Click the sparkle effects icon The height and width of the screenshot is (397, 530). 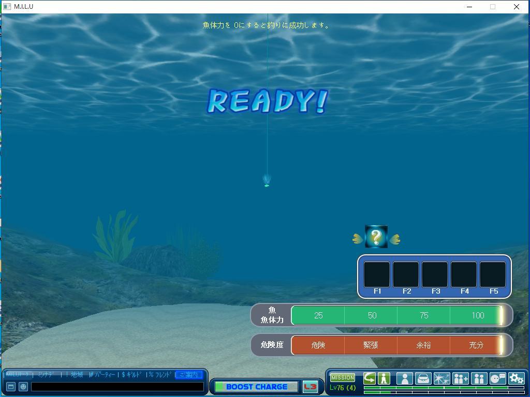(x=441, y=379)
